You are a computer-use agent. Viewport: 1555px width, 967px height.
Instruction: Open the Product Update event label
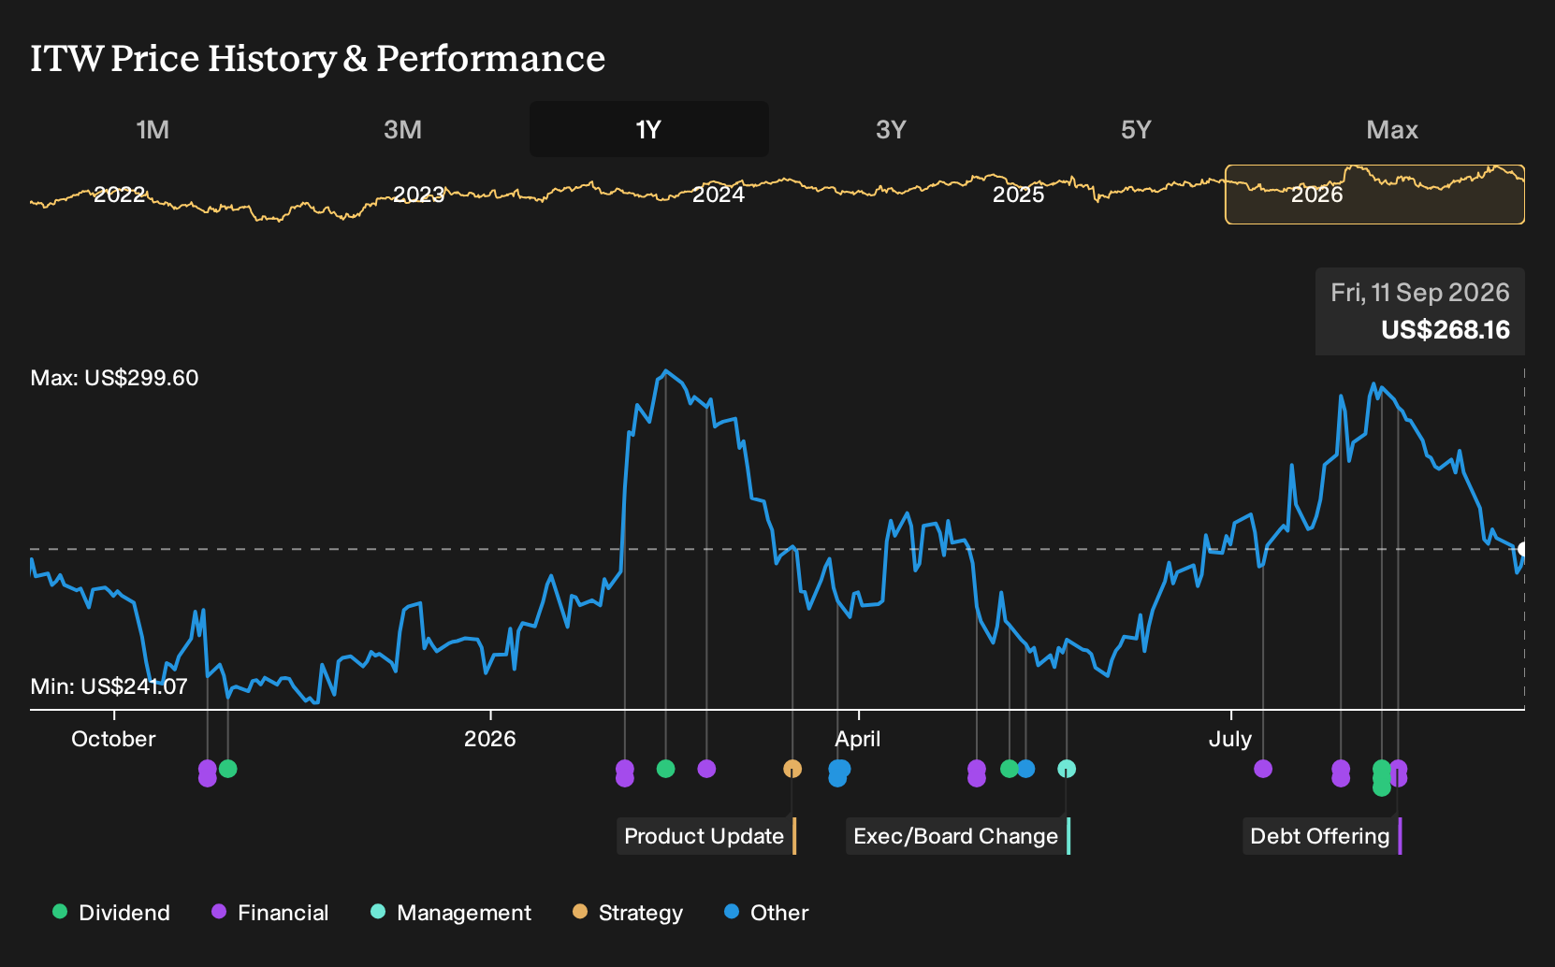click(x=706, y=836)
